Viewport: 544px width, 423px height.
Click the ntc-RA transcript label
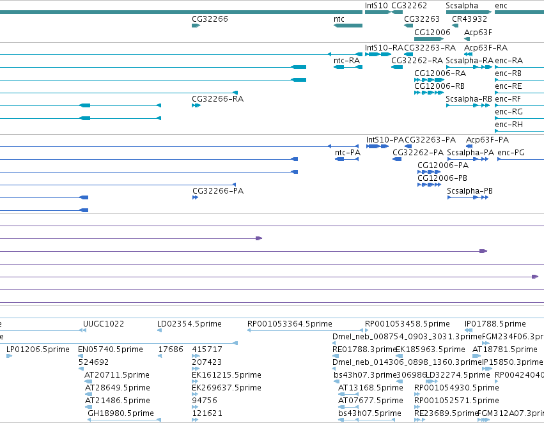point(346,61)
